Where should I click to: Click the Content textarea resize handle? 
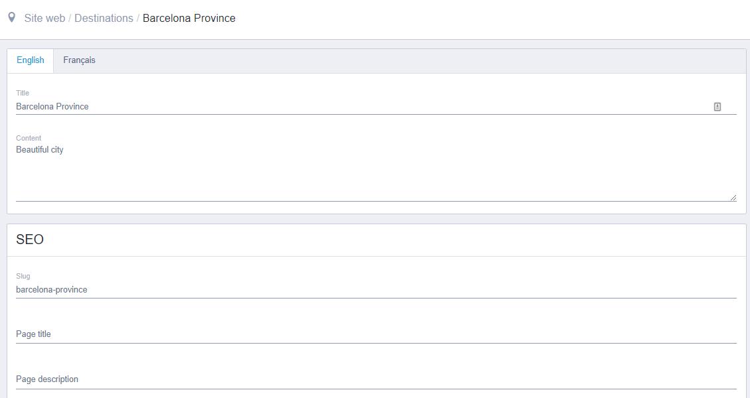[733, 197]
